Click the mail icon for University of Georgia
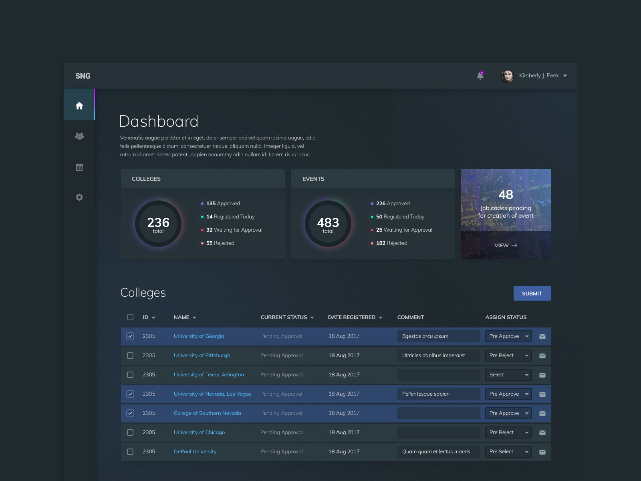Screen dimensions: 641x481 pyautogui.click(x=542, y=336)
